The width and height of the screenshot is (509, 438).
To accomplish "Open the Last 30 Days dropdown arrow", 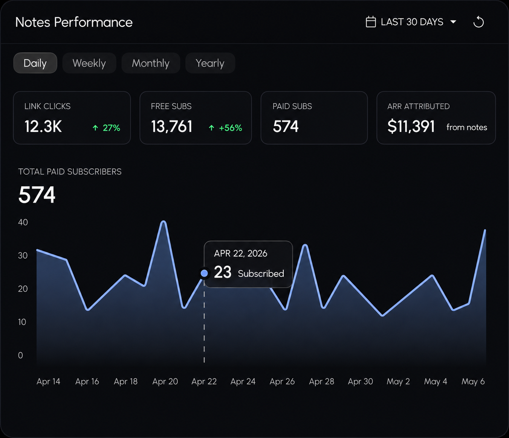I will pyautogui.click(x=453, y=22).
